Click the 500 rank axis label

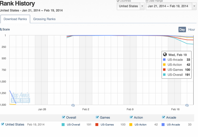coord(4,58)
